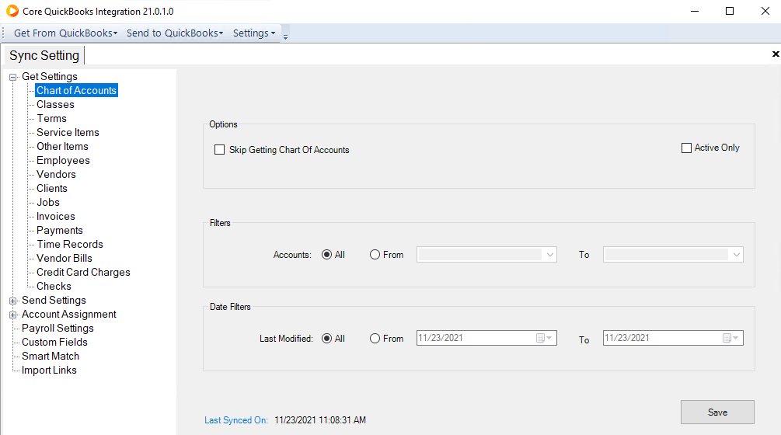The width and height of the screenshot is (781, 435).
Task: Select Checks in the tree
Action: point(54,286)
